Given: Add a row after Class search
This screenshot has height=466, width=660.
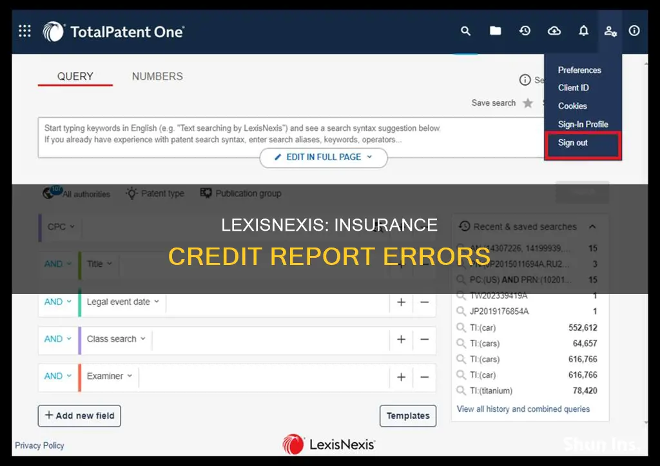Looking at the screenshot, I should coord(401,339).
